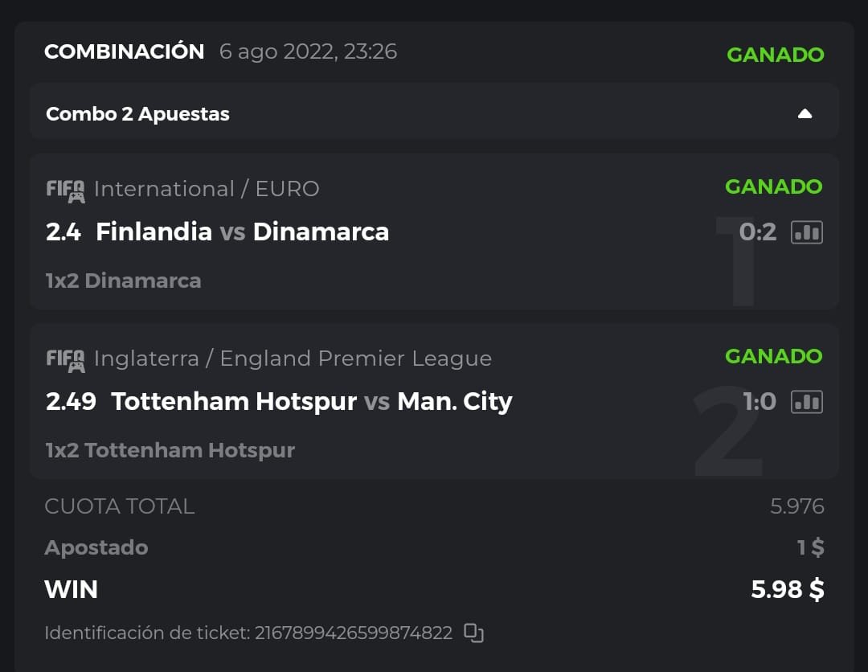Click the 1:0 final score
The width and height of the screenshot is (868, 672).
759,402
